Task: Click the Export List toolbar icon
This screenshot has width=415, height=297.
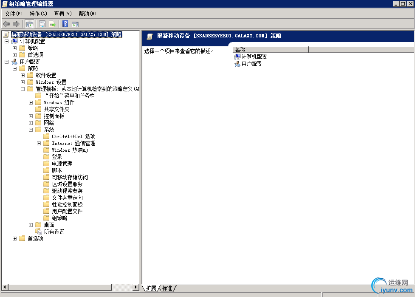Action: 52,24
